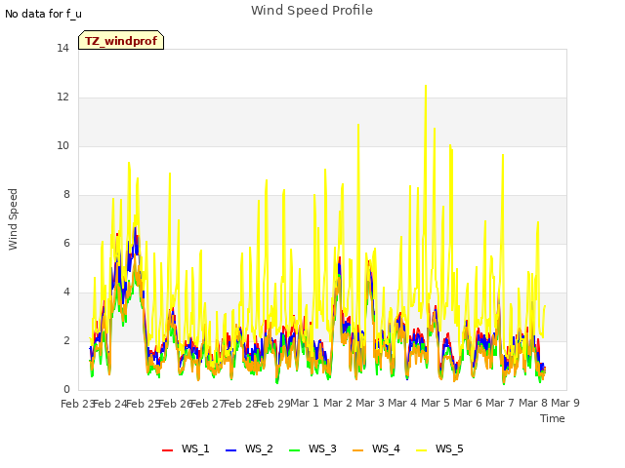Click the WS_5 peak near Mar 3
The image size is (625, 468).
click(358, 125)
